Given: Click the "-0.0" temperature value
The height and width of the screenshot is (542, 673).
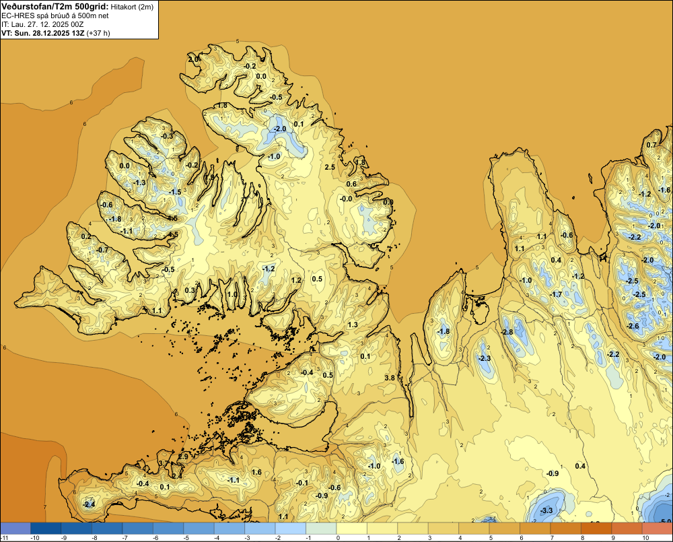Looking at the screenshot, I should tap(346, 199).
